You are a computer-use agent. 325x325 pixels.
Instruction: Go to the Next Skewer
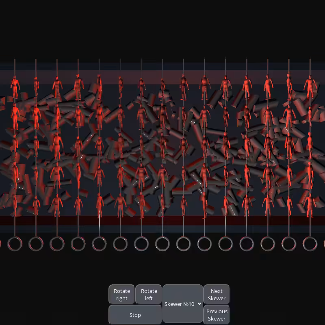click(217, 294)
